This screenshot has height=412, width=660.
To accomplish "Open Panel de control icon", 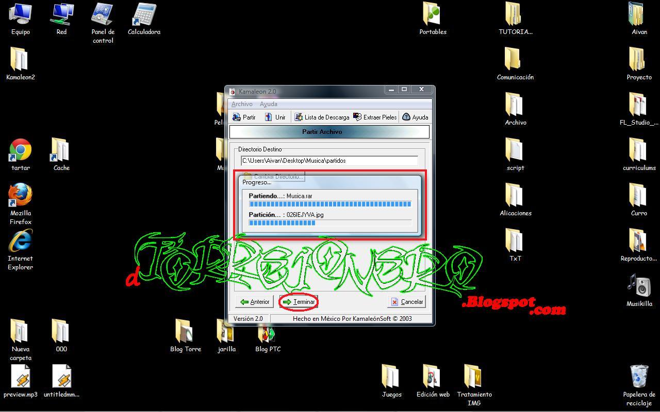I will coord(103,24).
